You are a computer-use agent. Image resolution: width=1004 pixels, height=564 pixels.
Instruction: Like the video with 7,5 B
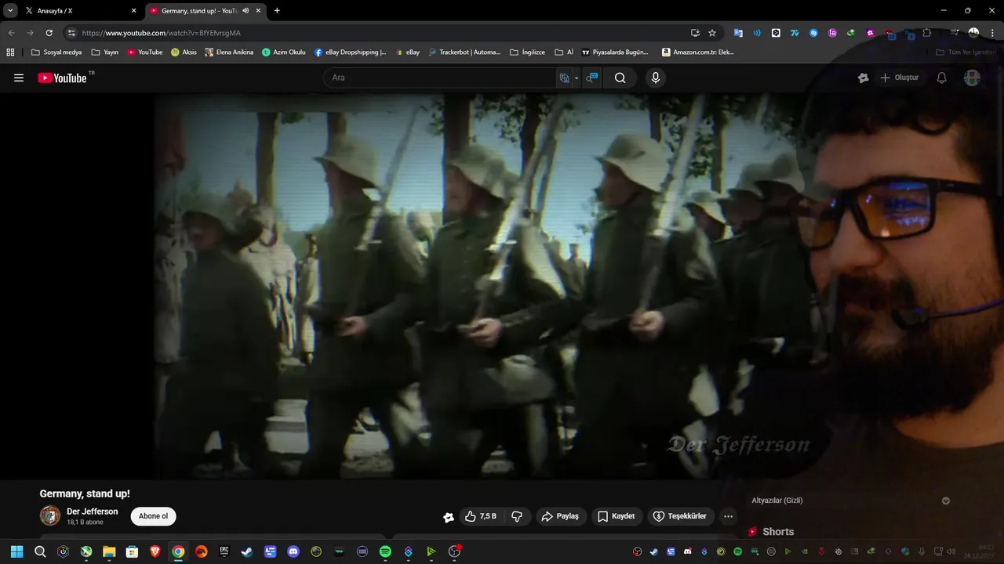pos(480,516)
